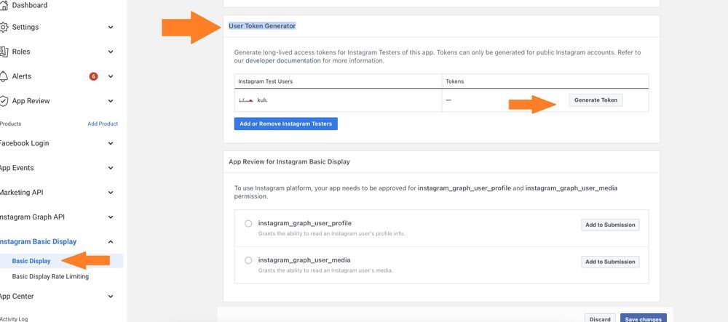Open the App Center sidebar item
This screenshot has width=728, height=322.
click(17, 297)
